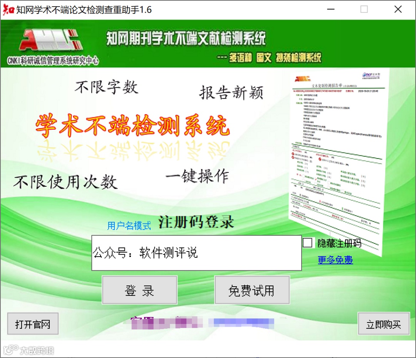Viewport: 416px width, 358px height.
Task: Click the CNKI科研诚信管理系统研究中心 caption
Action: (x=53, y=61)
